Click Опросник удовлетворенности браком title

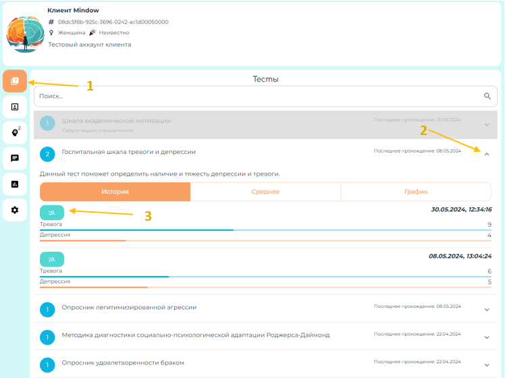point(123,363)
